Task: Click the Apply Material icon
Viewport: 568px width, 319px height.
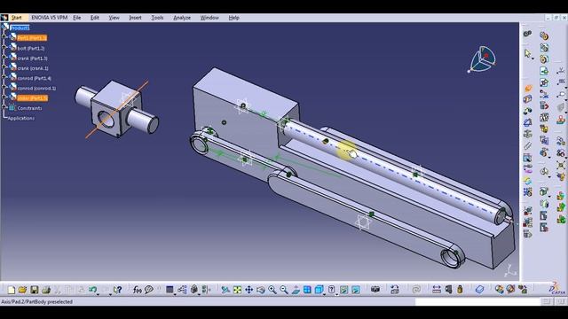Action: click(479, 290)
